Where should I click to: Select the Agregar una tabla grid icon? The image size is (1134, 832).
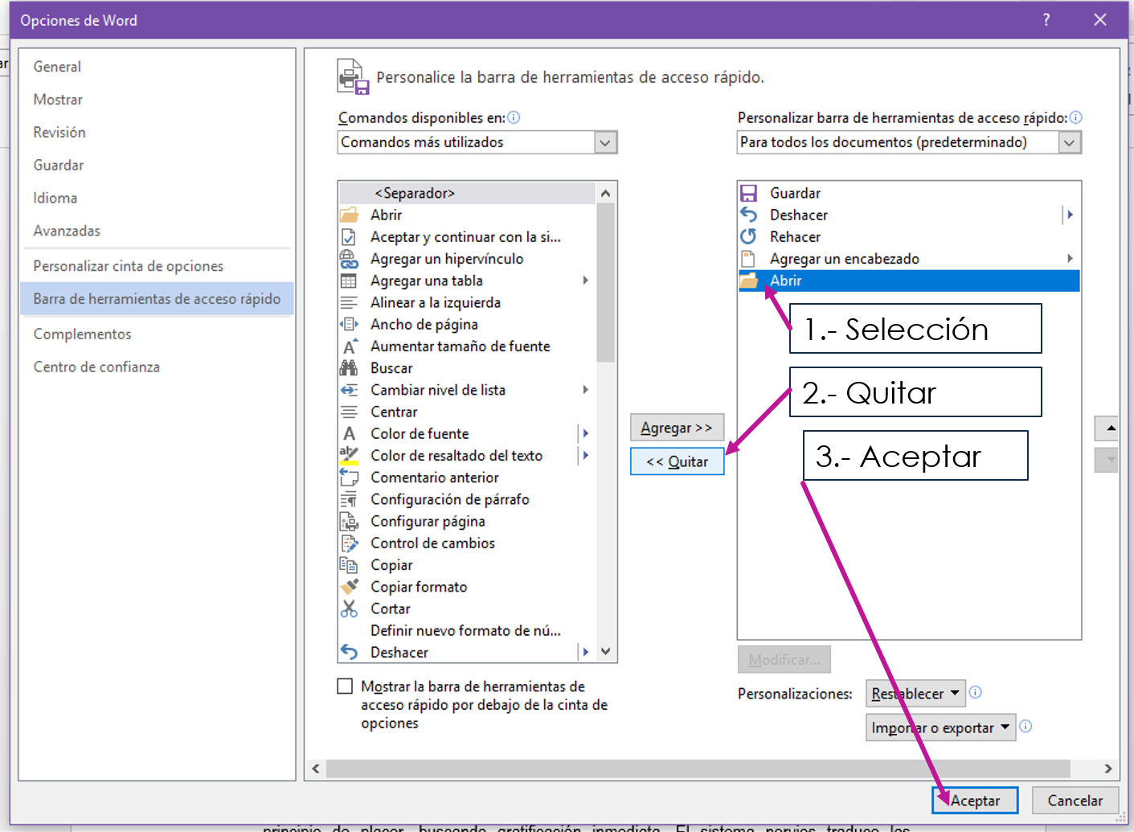[350, 280]
